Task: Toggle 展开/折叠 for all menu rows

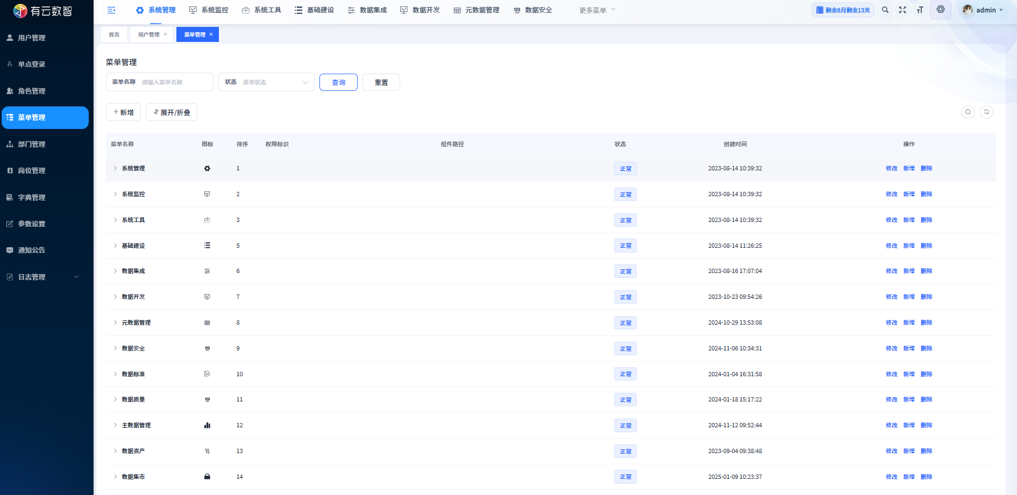Action: coord(172,112)
